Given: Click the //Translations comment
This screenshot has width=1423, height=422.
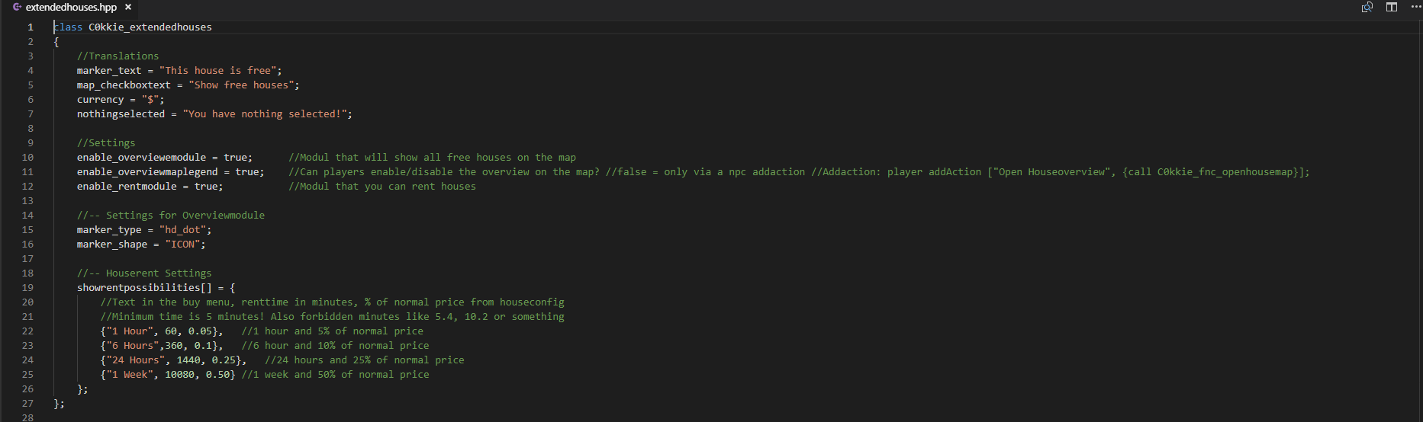Looking at the screenshot, I should pyautogui.click(x=118, y=56).
